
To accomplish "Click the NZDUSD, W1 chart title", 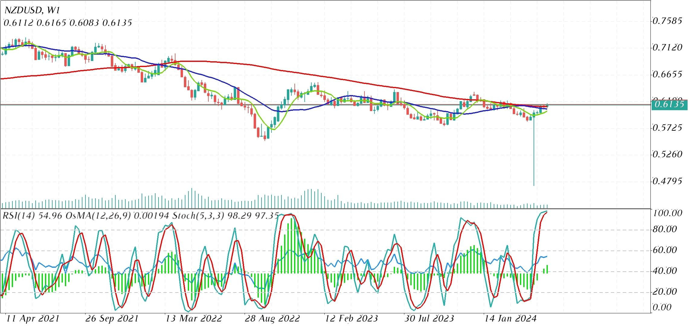I will click(x=32, y=10).
